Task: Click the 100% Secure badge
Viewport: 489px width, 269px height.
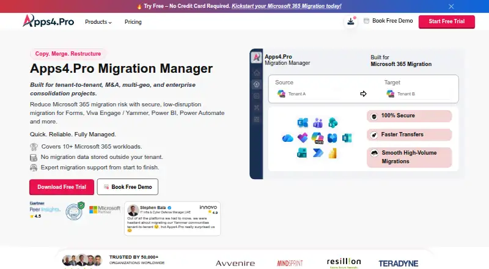Action: coord(409,116)
